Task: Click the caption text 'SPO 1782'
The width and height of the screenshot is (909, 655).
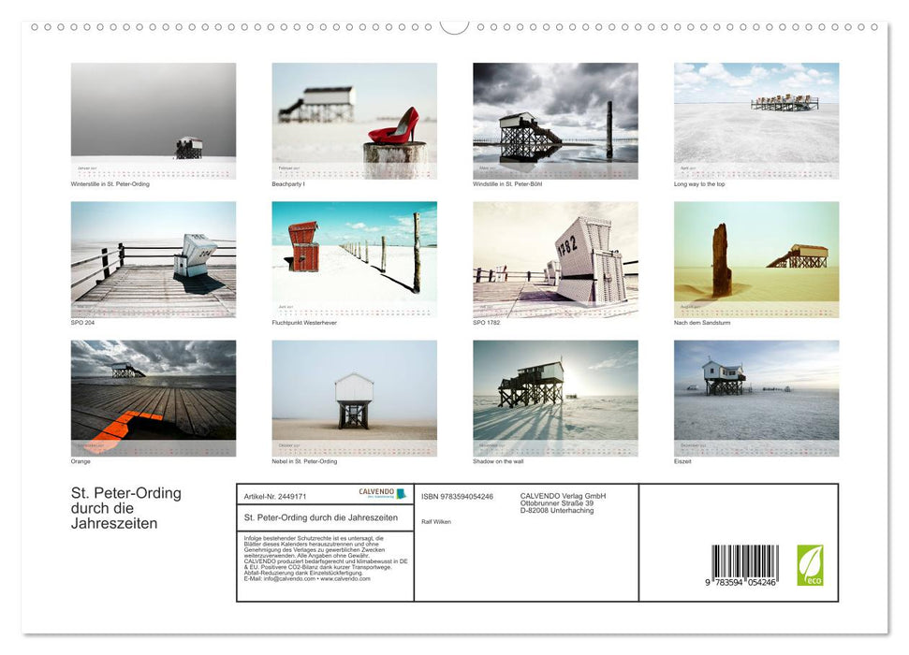Action: 487,323
